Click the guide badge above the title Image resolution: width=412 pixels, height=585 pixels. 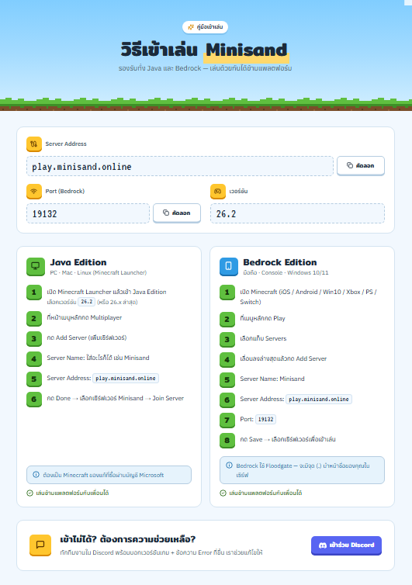[206, 27]
